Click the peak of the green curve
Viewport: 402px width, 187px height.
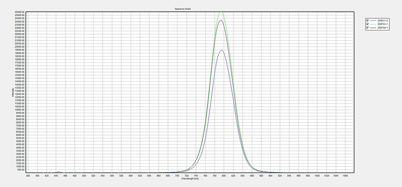(x=221, y=12)
